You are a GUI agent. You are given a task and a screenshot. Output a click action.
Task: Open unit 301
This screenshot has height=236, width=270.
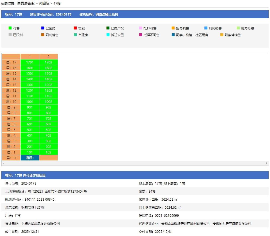pos(30,141)
